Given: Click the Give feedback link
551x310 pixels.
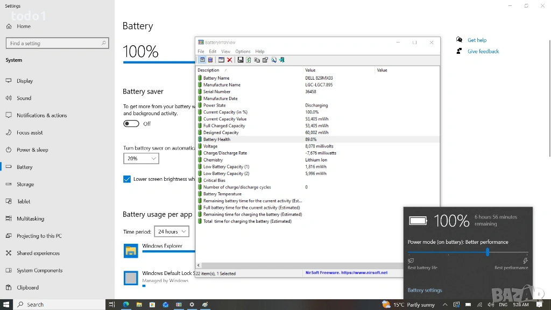Looking at the screenshot, I should pyautogui.click(x=483, y=52).
